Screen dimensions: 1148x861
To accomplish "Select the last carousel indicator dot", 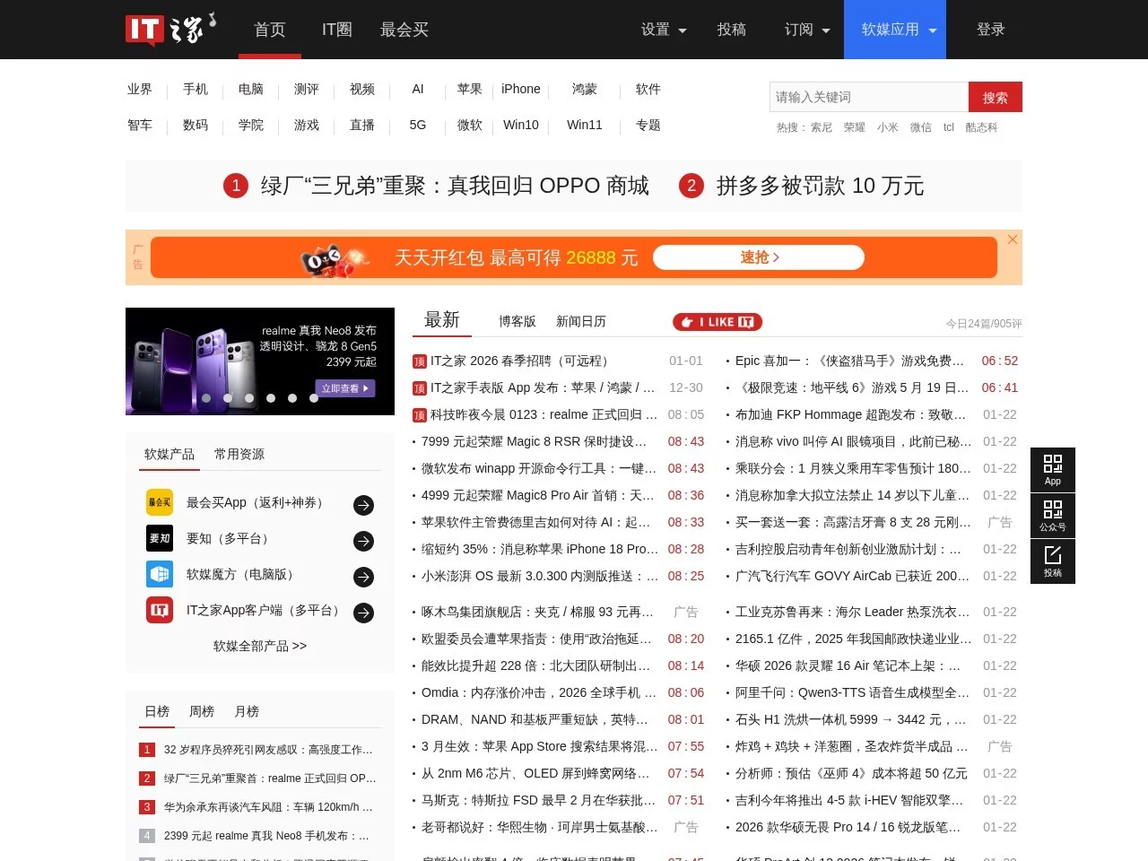I will (x=314, y=398).
